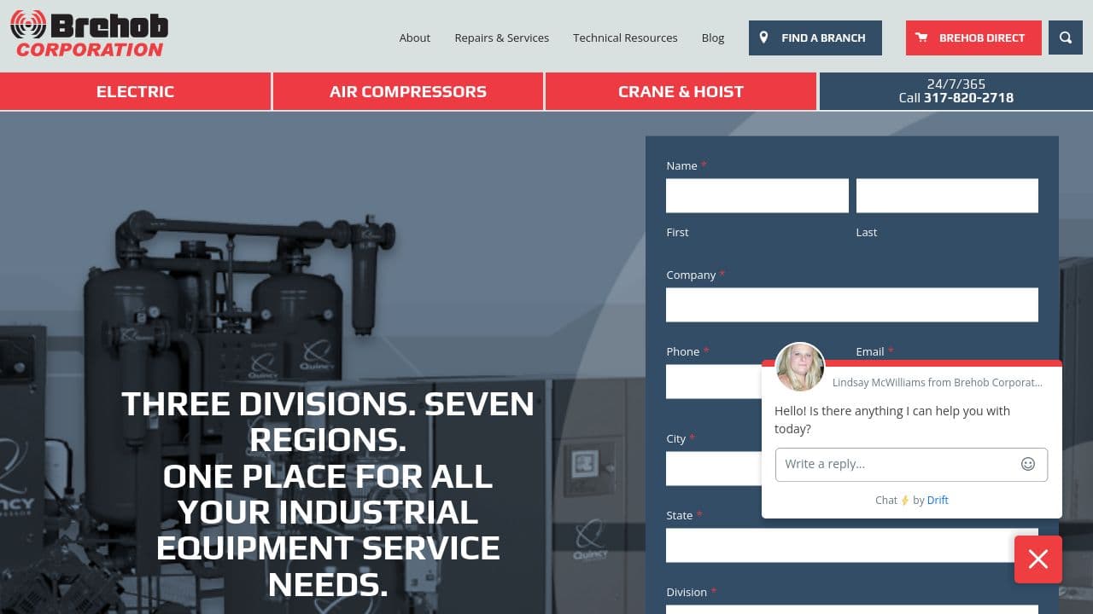Click the Three Divisions hero headline
This screenshot has height=614, width=1093.
(x=328, y=494)
